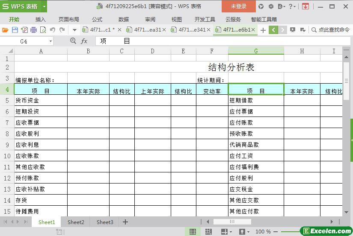Click the horizontal scrollbar thumb

[232, 221]
